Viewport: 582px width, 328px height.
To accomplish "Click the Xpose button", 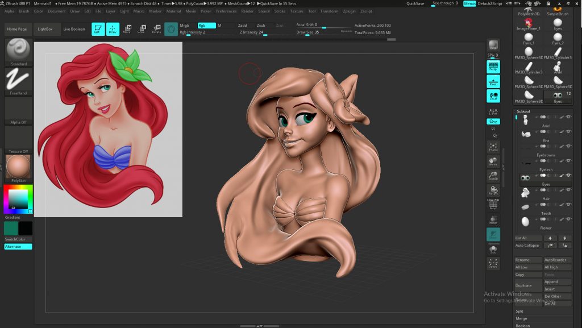I will [x=493, y=263].
